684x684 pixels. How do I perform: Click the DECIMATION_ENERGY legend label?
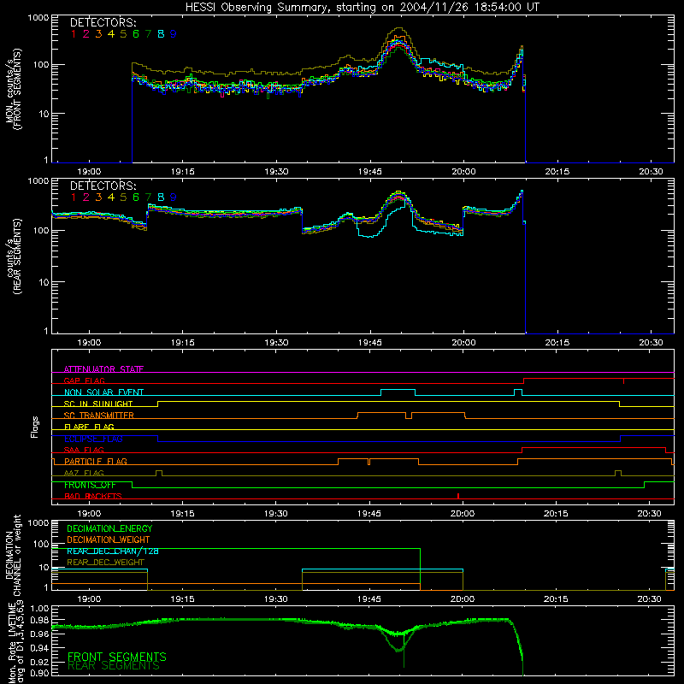(x=109, y=528)
